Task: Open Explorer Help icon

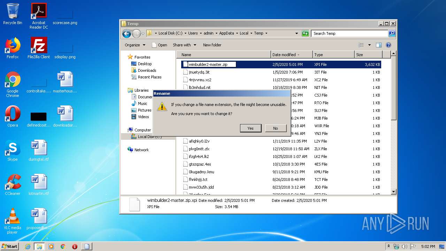Action: point(389,45)
